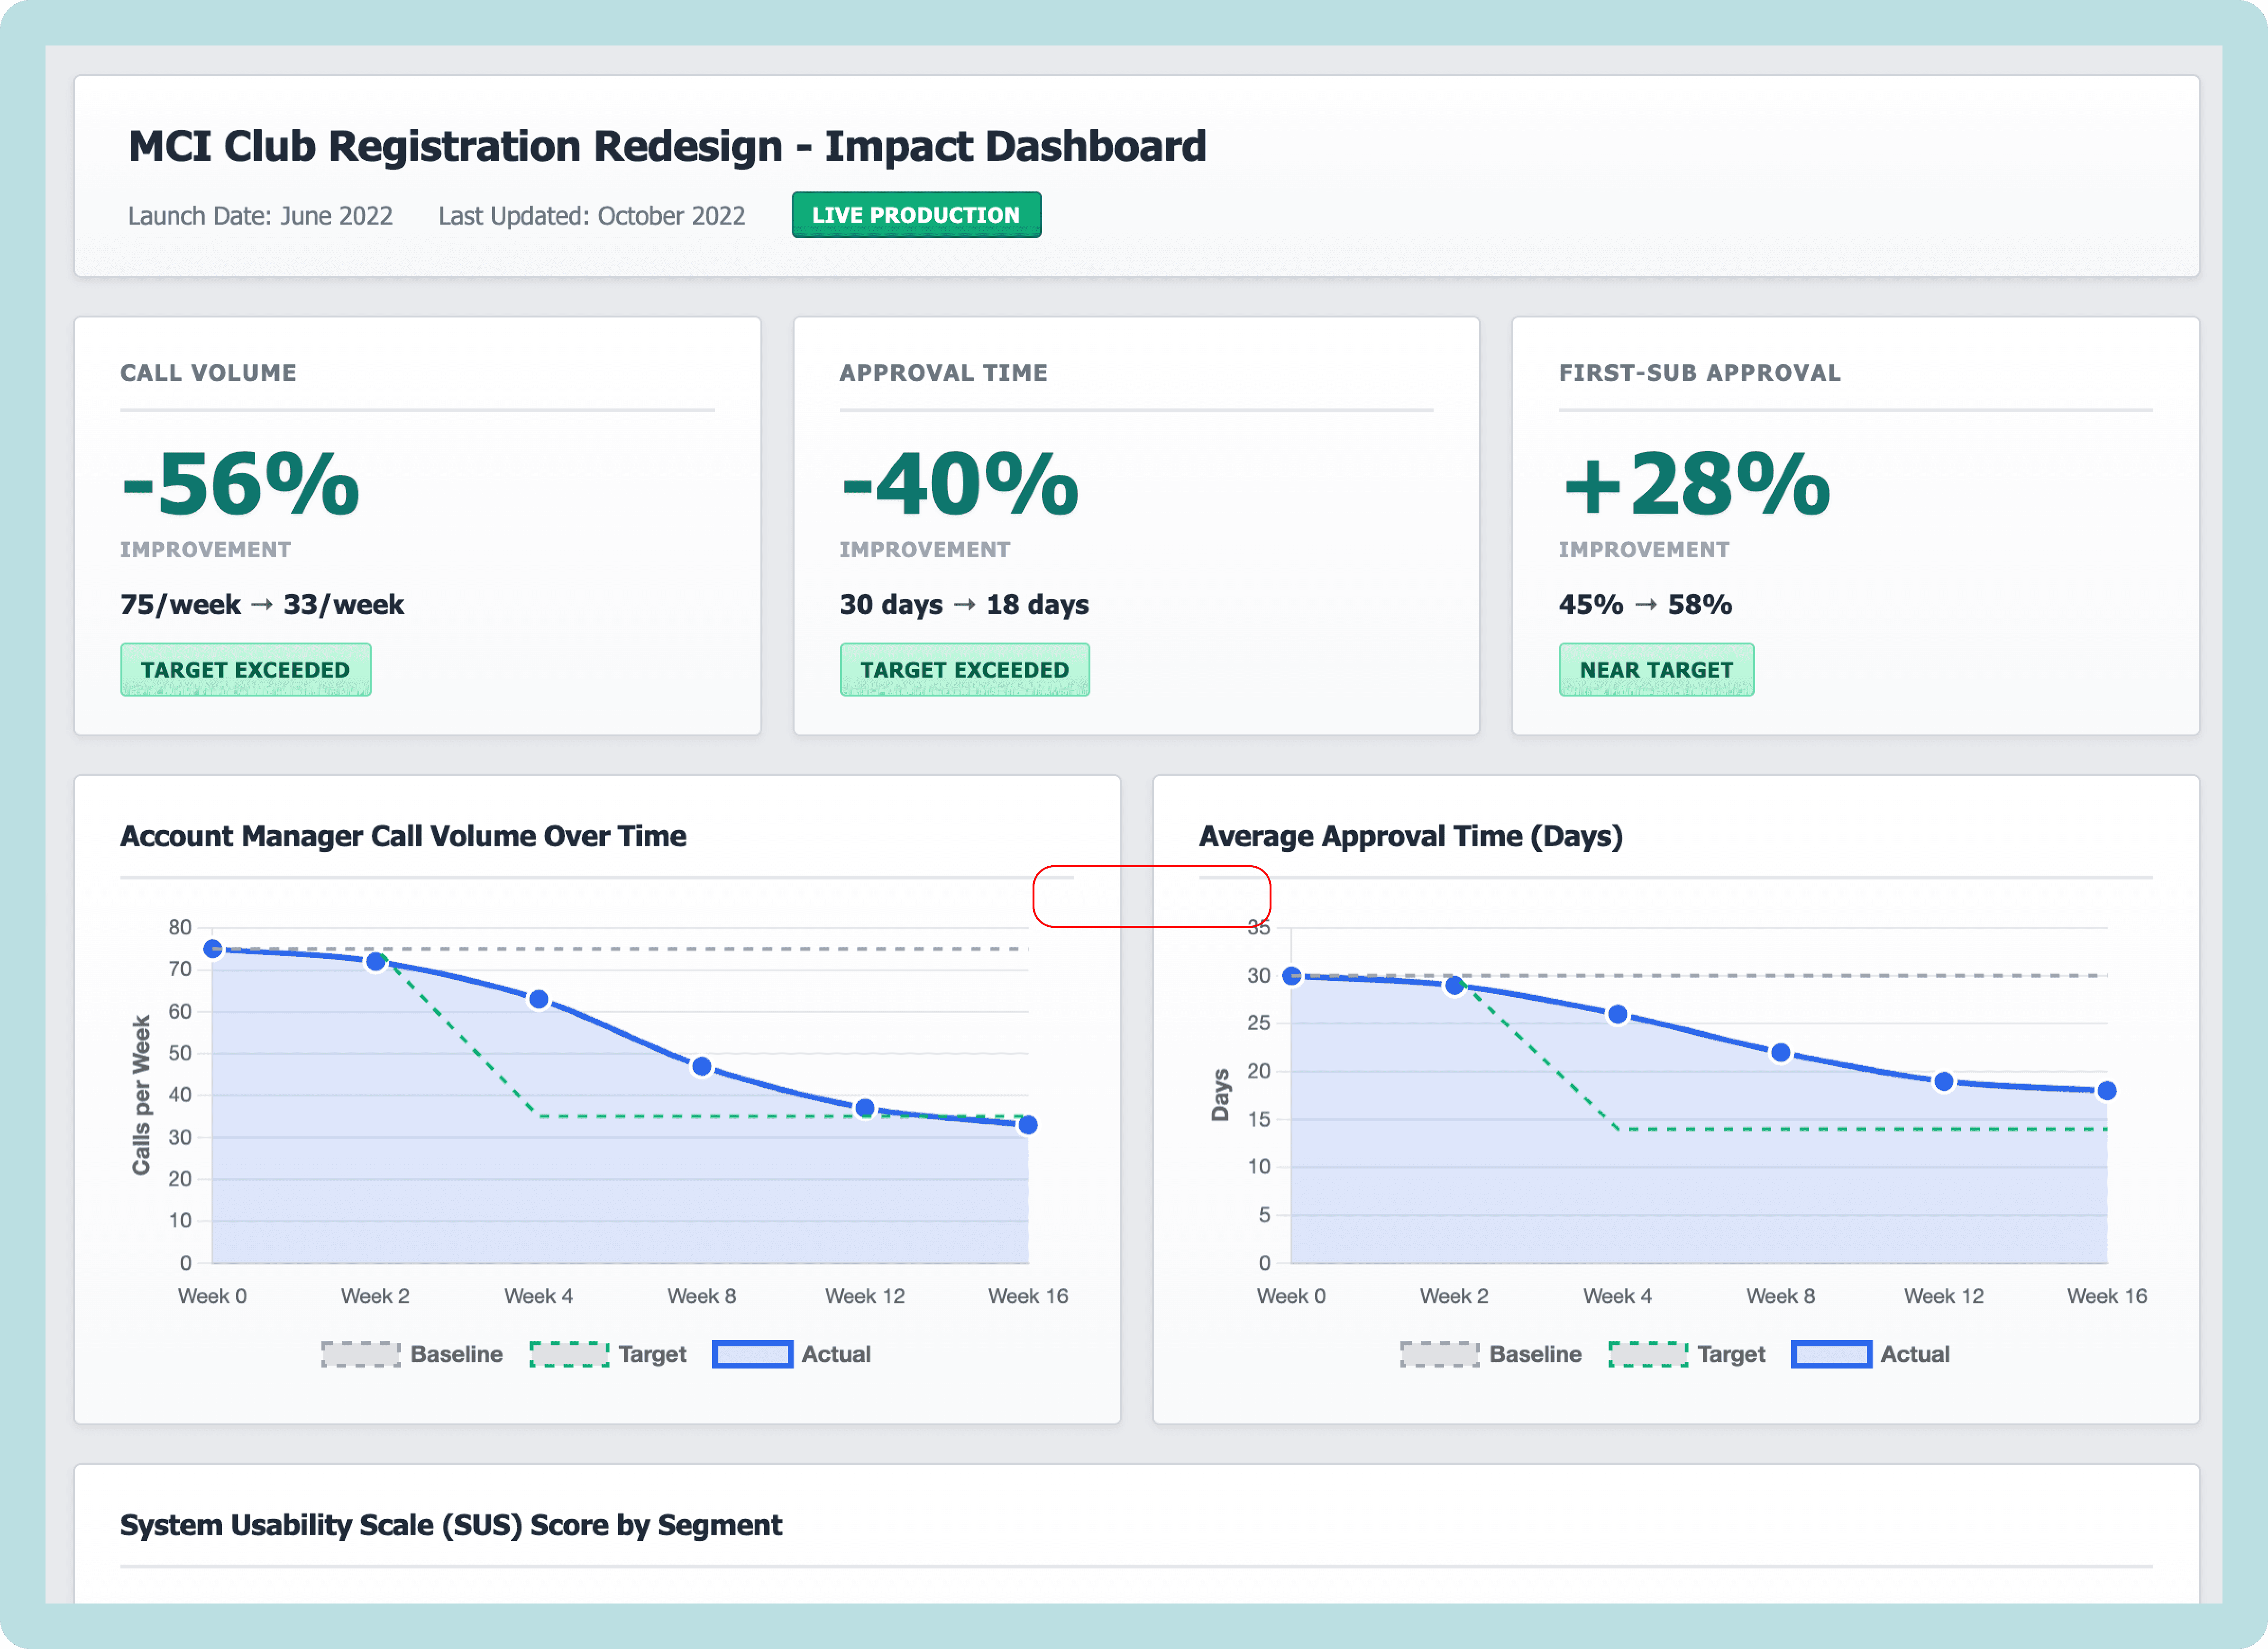Select Week 12 point on Approval Time chart

[x=1944, y=1081]
